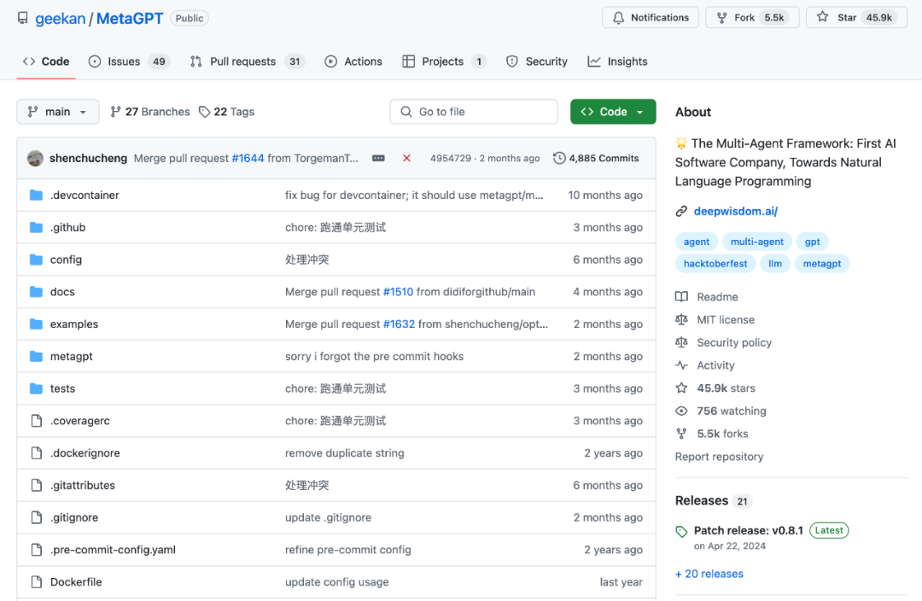Click the watching eye icon

point(681,411)
